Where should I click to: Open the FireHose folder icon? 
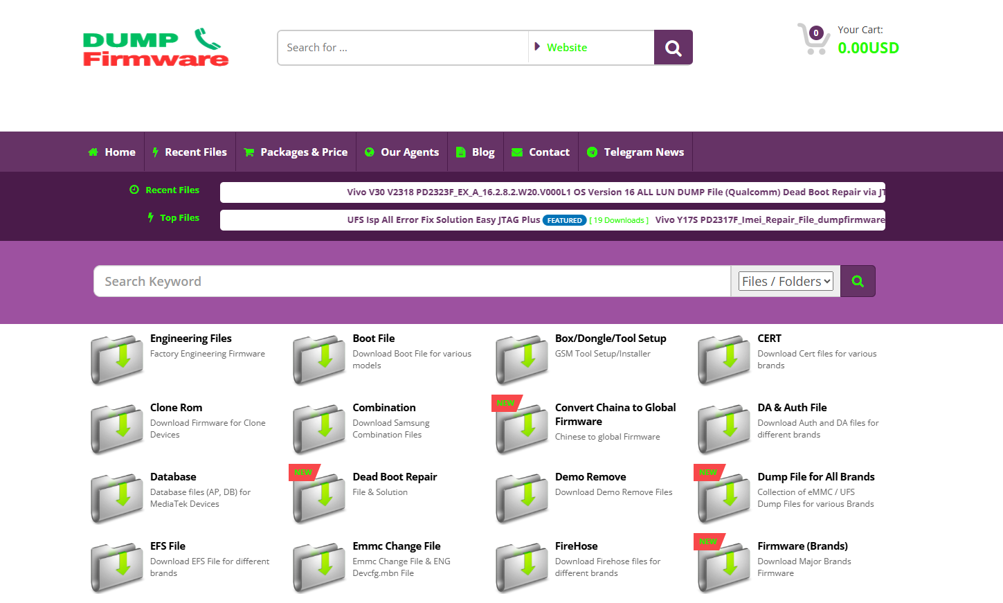point(522,567)
